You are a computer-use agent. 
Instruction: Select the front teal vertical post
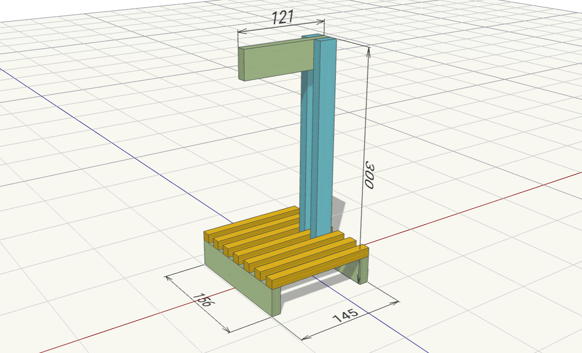(x=324, y=133)
